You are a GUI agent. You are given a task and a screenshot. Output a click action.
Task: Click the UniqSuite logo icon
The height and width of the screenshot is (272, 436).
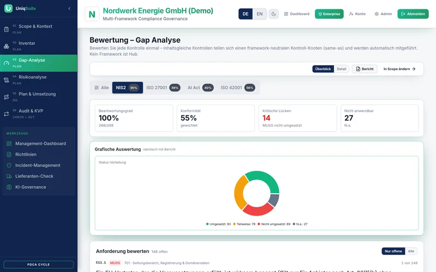pyautogui.click(x=8, y=8)
